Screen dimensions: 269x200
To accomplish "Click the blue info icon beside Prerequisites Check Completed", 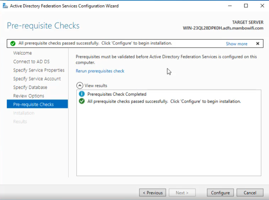I will coord(82,94).
